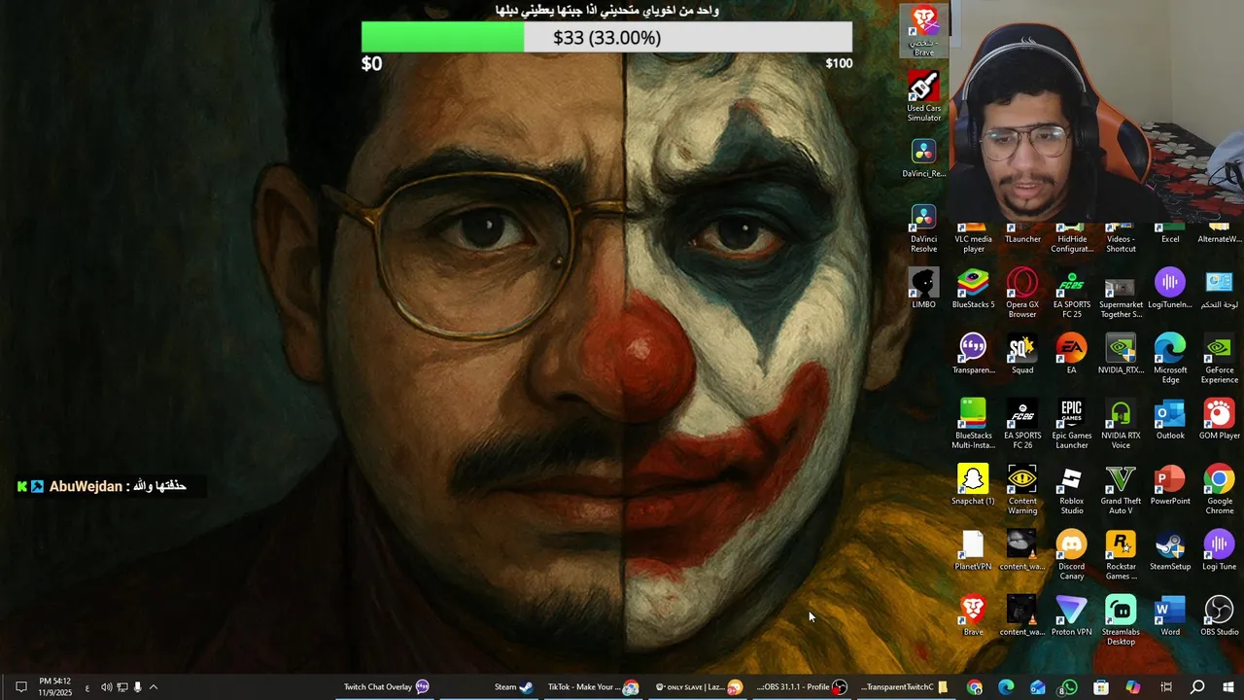
Task: Select Supermarket Together shortcut
Action: 1121,295
